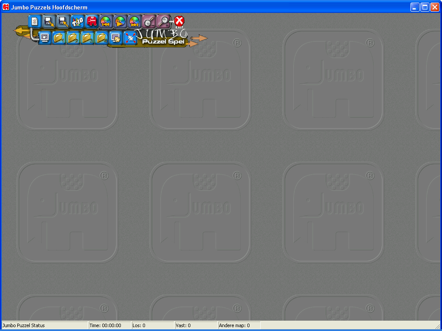The image size is (442, 331).
Task: Click the red EXIT button
Action: (x=179, y=22)
